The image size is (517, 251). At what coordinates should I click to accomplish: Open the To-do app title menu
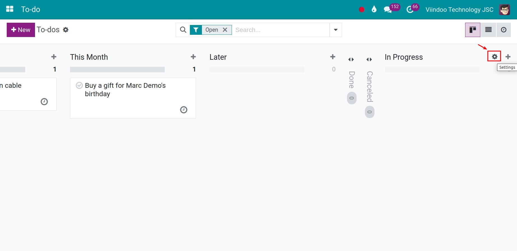(x=31, y=10)
